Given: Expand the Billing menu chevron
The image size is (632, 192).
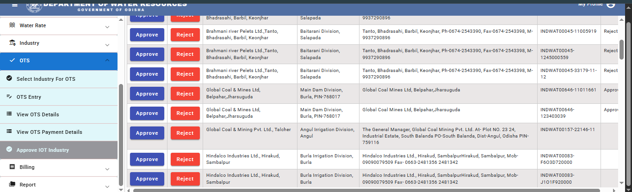Looking at the screenshot, I should [x=107, y=168].
